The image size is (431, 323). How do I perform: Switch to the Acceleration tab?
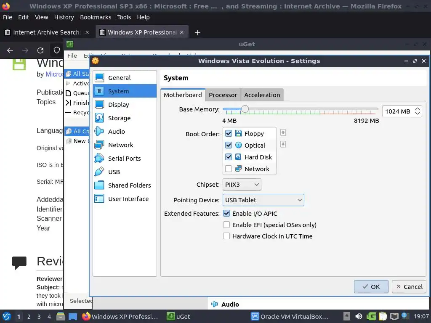pyautogui.click(x=262, y=95)
